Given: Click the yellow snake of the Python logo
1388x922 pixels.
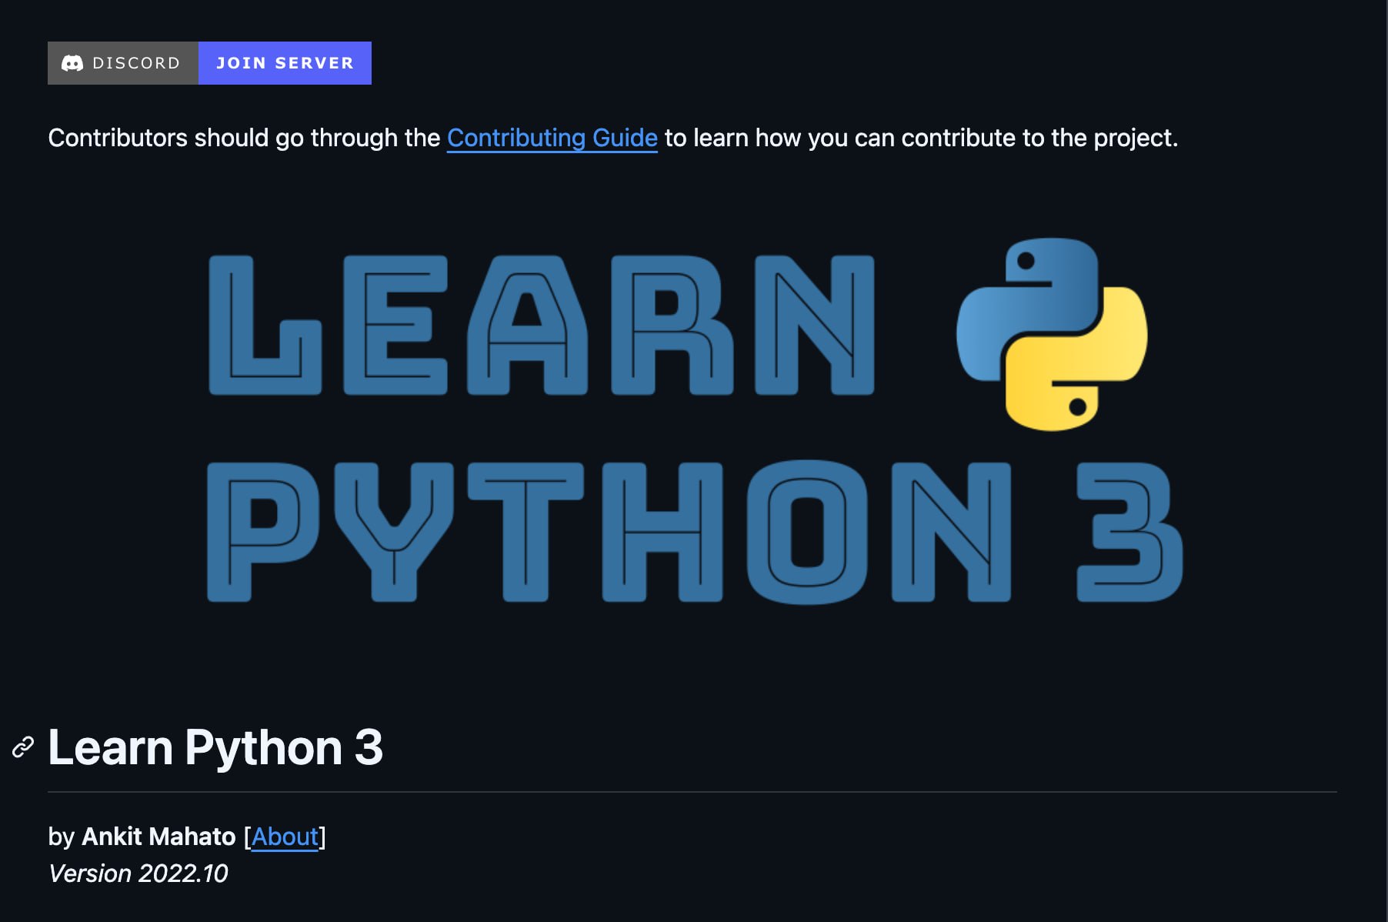Looking at the screenshot, I should [x=1093, y=369].
